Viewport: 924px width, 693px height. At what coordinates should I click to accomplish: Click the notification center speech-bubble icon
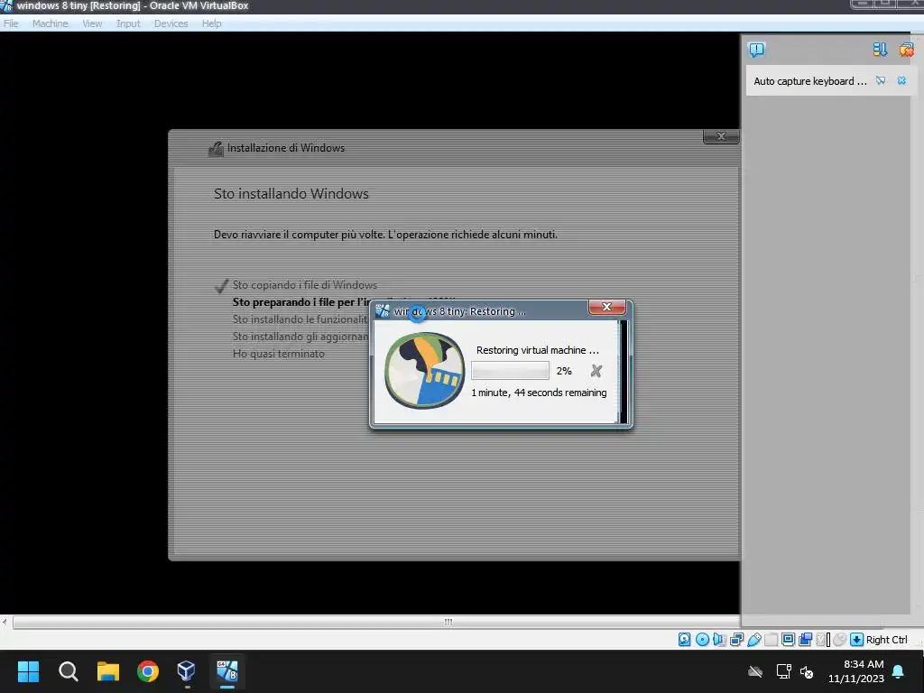[757, 50]
